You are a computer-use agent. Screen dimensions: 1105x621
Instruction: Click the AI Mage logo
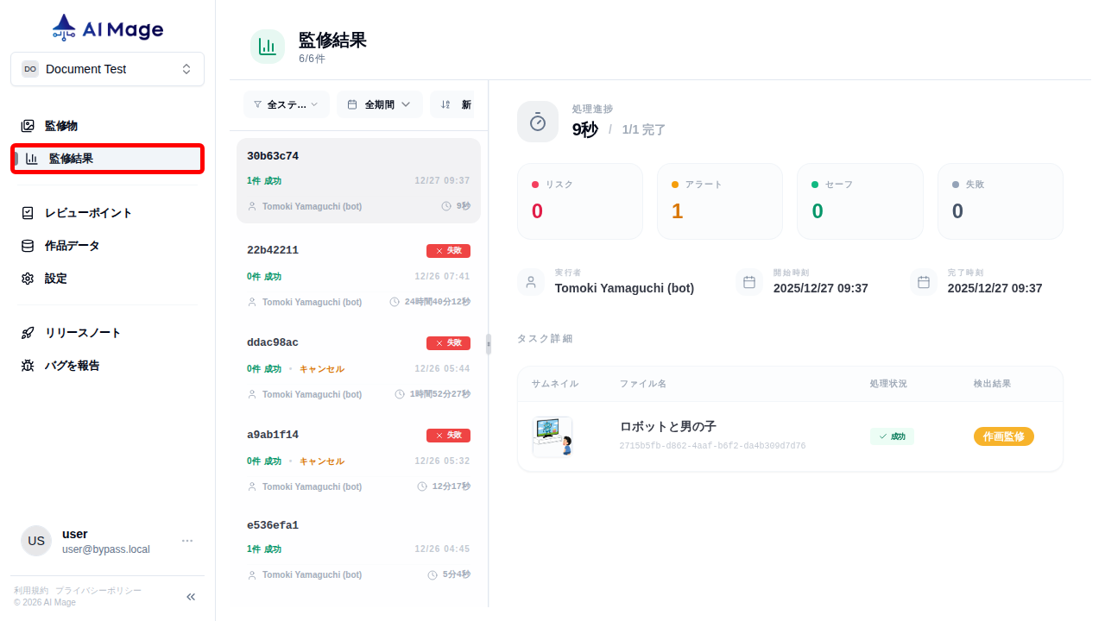107,27
